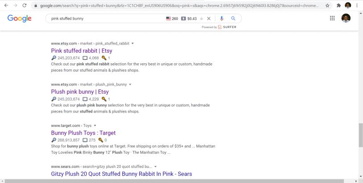The width and height of the screenshot is (363, 183).
Task: Expand the target.com Toys result arrow
Action: tap(95, 126)
